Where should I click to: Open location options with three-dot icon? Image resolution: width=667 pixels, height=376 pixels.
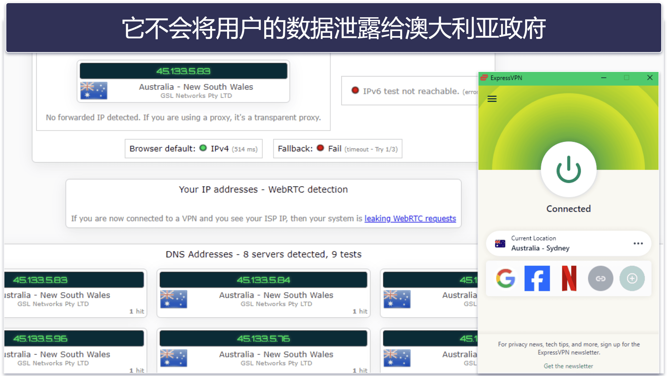click(x=638, y=243)
